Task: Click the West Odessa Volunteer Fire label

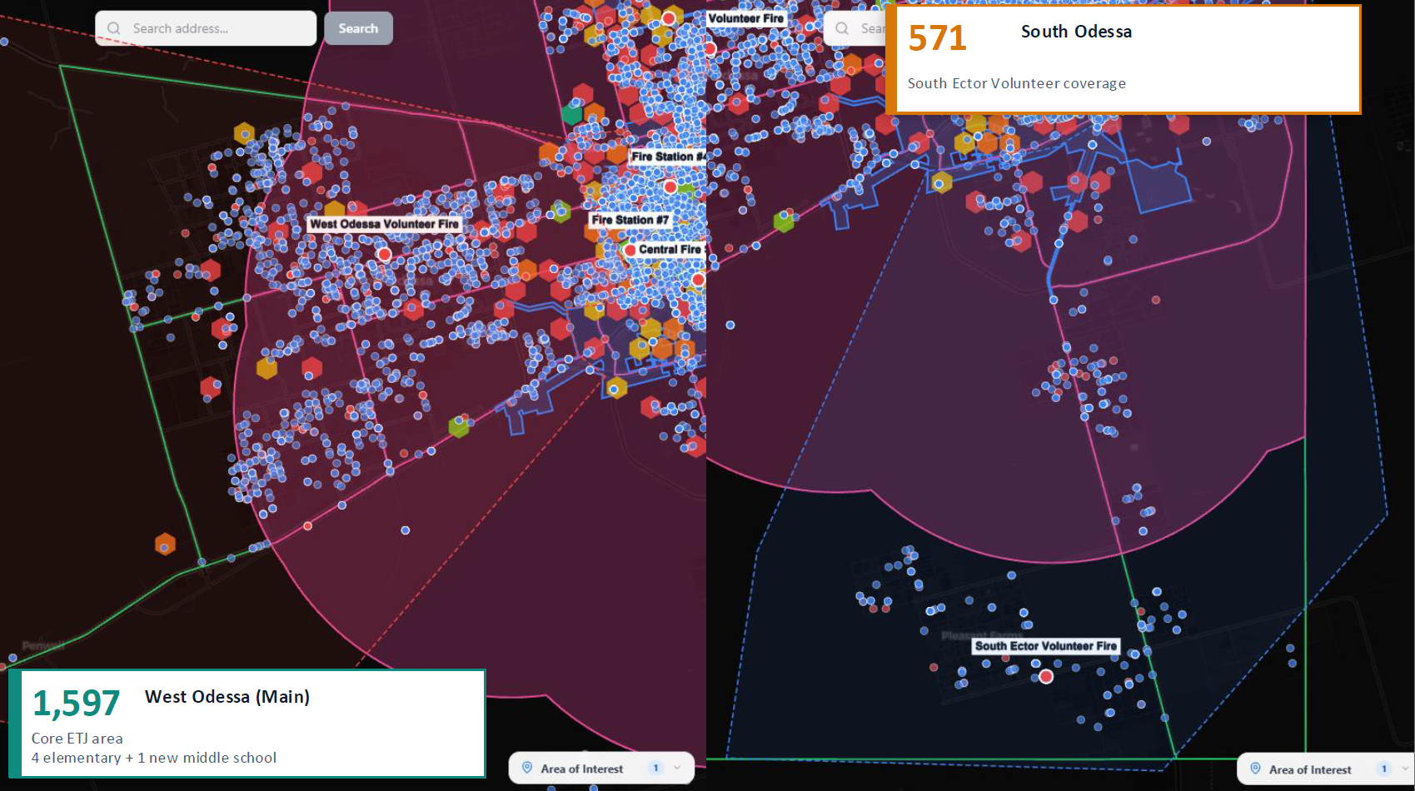Action: point(384,224)
